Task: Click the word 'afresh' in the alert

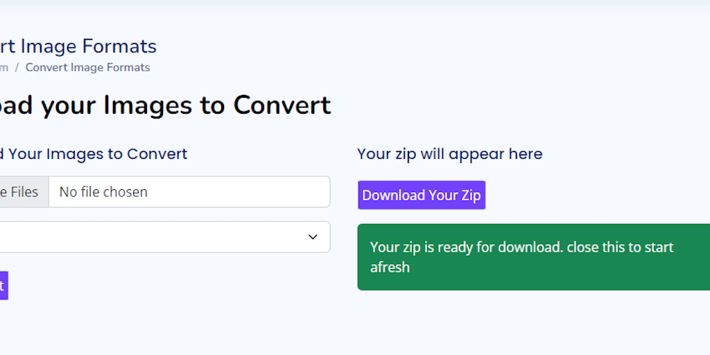Action: pyautogui.click(x=390, y=267)
